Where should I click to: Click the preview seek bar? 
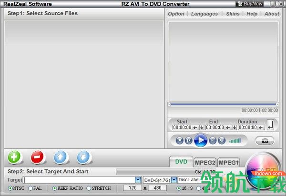click(223, 104)
